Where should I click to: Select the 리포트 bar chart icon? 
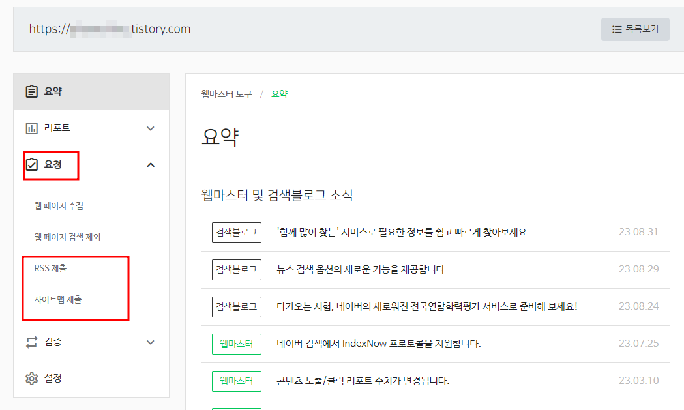[32, 128]
